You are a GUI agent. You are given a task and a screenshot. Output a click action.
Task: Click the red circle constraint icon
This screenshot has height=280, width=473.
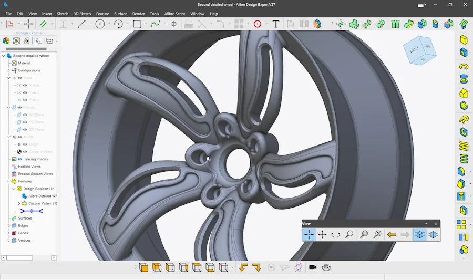pyautogui.click(x=258, y=24)
